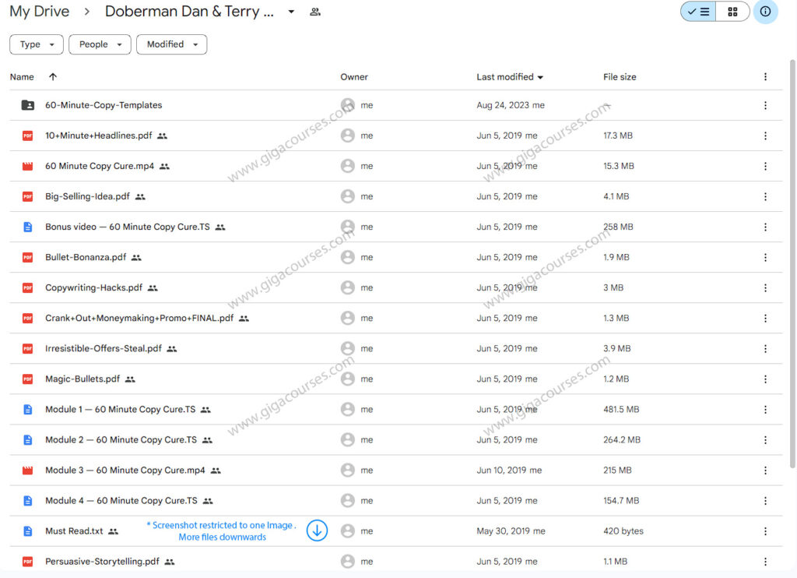
Task: Open the People filter dropdown
Action: pos(100,44)
